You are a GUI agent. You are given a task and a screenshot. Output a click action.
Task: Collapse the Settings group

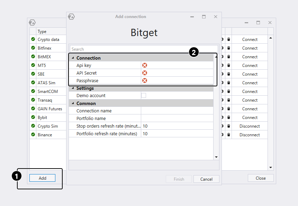point(73,88)
